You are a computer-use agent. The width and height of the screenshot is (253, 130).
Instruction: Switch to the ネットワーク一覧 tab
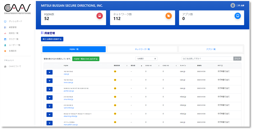pos(142,49)
